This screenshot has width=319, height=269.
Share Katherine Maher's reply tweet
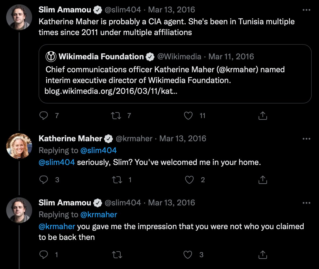[263, 180]
